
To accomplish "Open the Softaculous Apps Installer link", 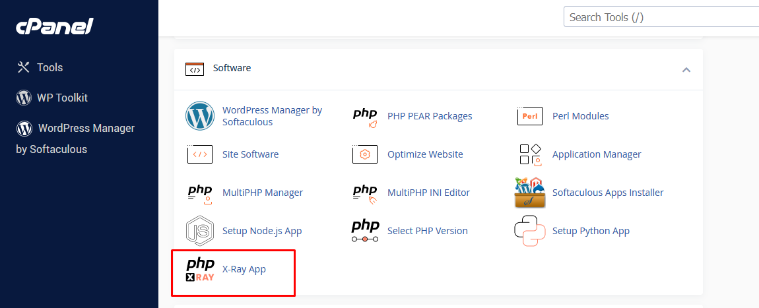I will tap(608, 193).
